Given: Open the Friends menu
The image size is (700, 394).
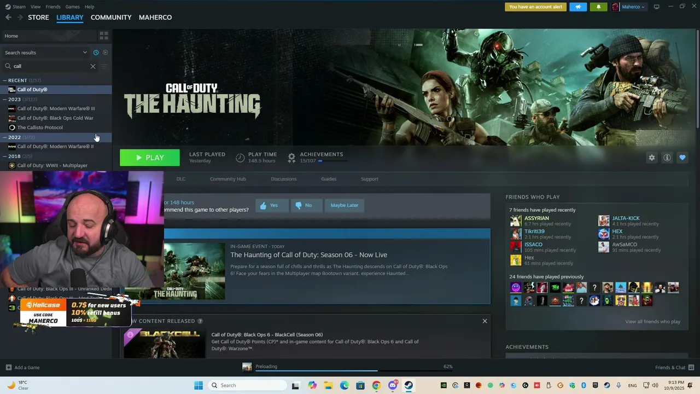Looking at the screenshot, I should 53,7.
